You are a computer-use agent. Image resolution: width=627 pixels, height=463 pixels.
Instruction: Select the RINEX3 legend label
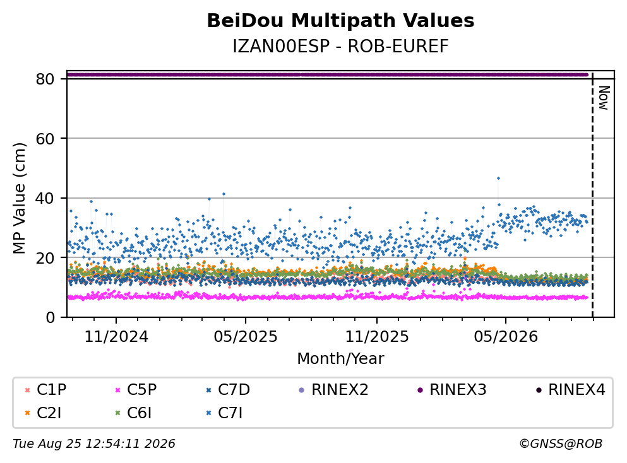pyautogui.click(x=458, y=389)
